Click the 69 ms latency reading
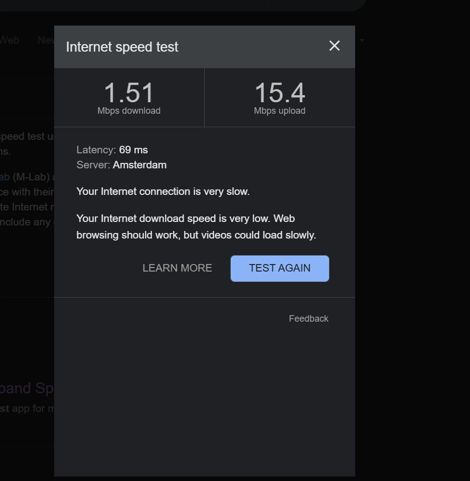The width and height of the screenshot is (470, 481). (133, 150)
